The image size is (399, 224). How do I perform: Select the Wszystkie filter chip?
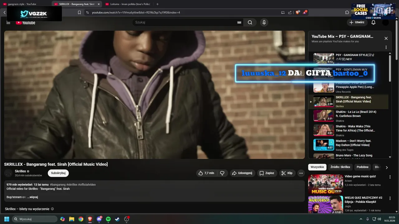point(317,167)
